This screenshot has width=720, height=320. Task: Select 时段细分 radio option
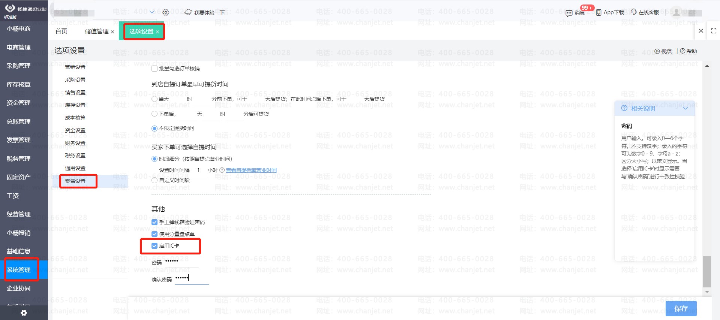154,159
